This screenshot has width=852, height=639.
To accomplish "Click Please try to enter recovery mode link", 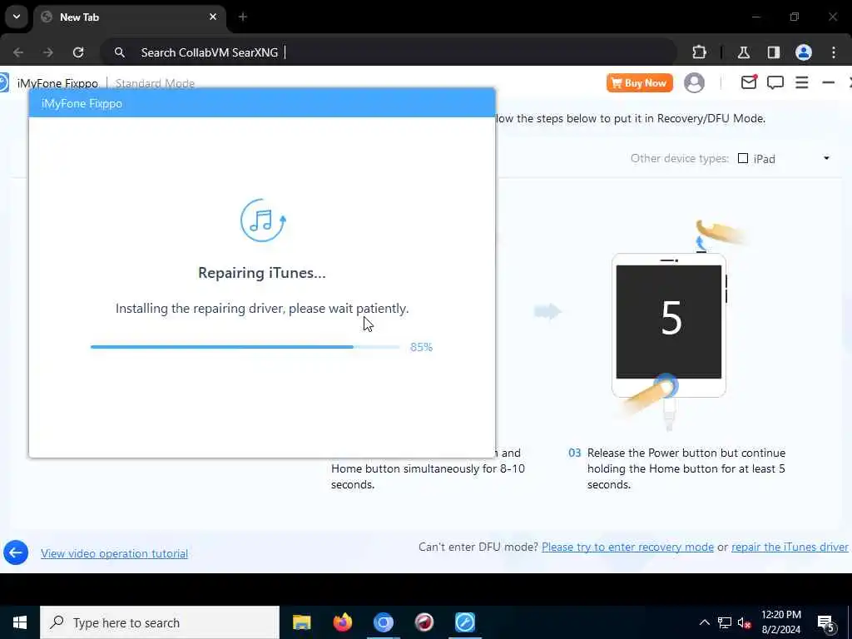I will (627, 547).
